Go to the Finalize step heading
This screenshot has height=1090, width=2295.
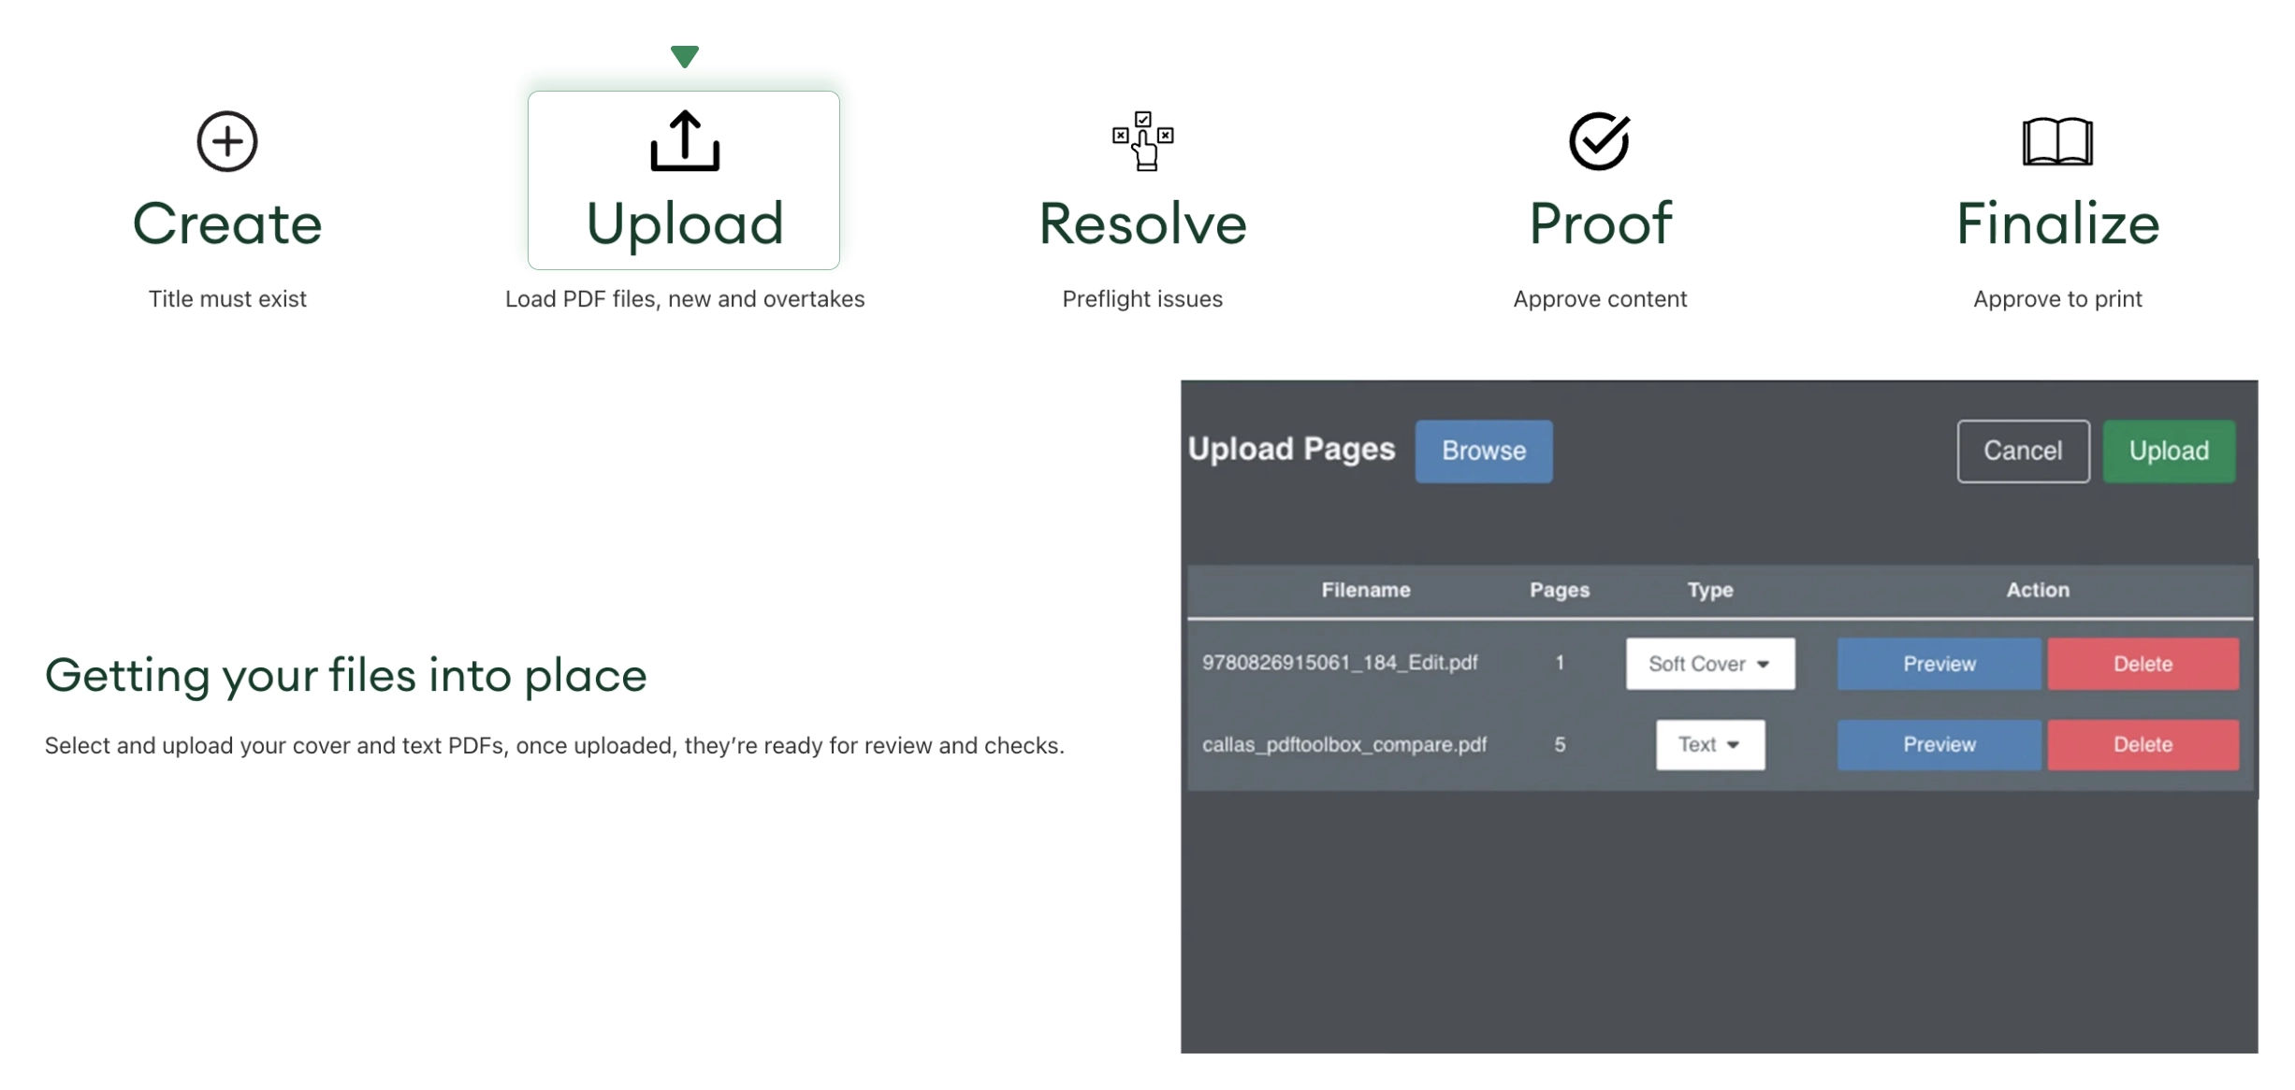[x=2057, y=224]
